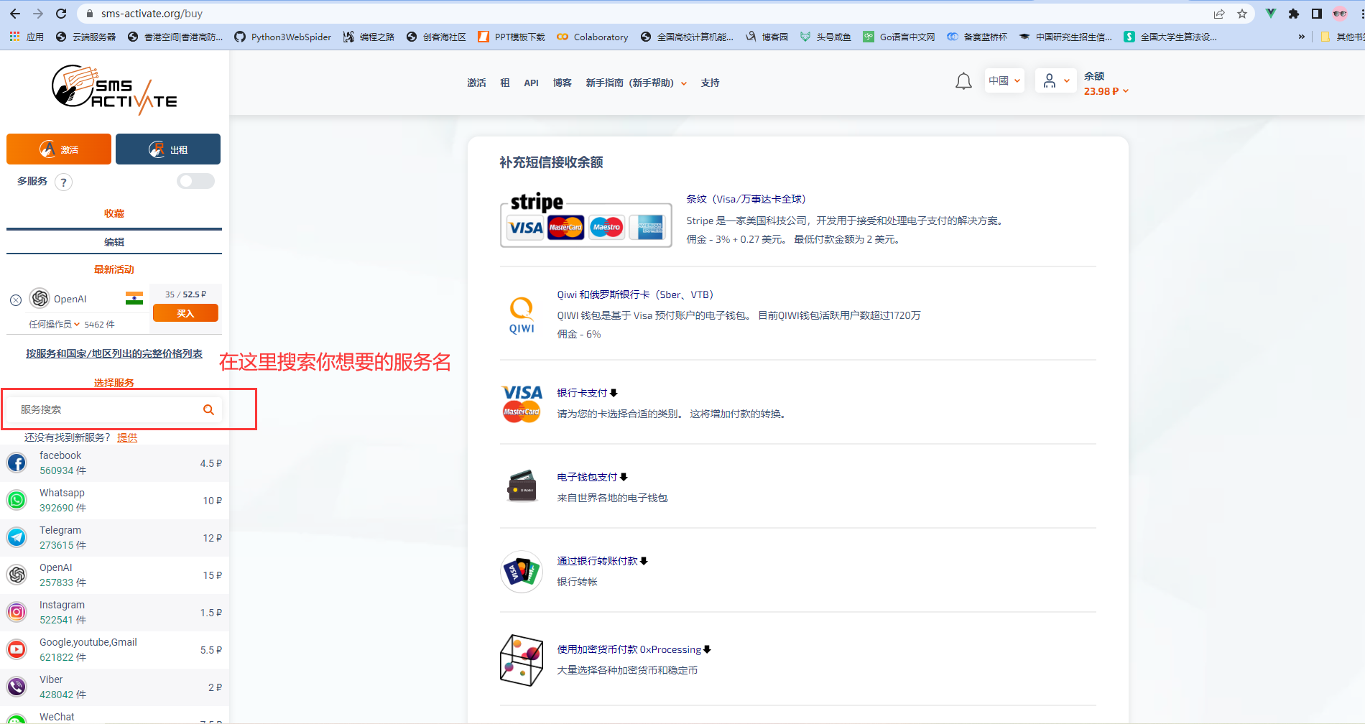Viewport: 1365px width, 724px height.
Task: Open the apps shortcut in bookmarks bar
Action: pyautogui.click(x=27, y=37)
